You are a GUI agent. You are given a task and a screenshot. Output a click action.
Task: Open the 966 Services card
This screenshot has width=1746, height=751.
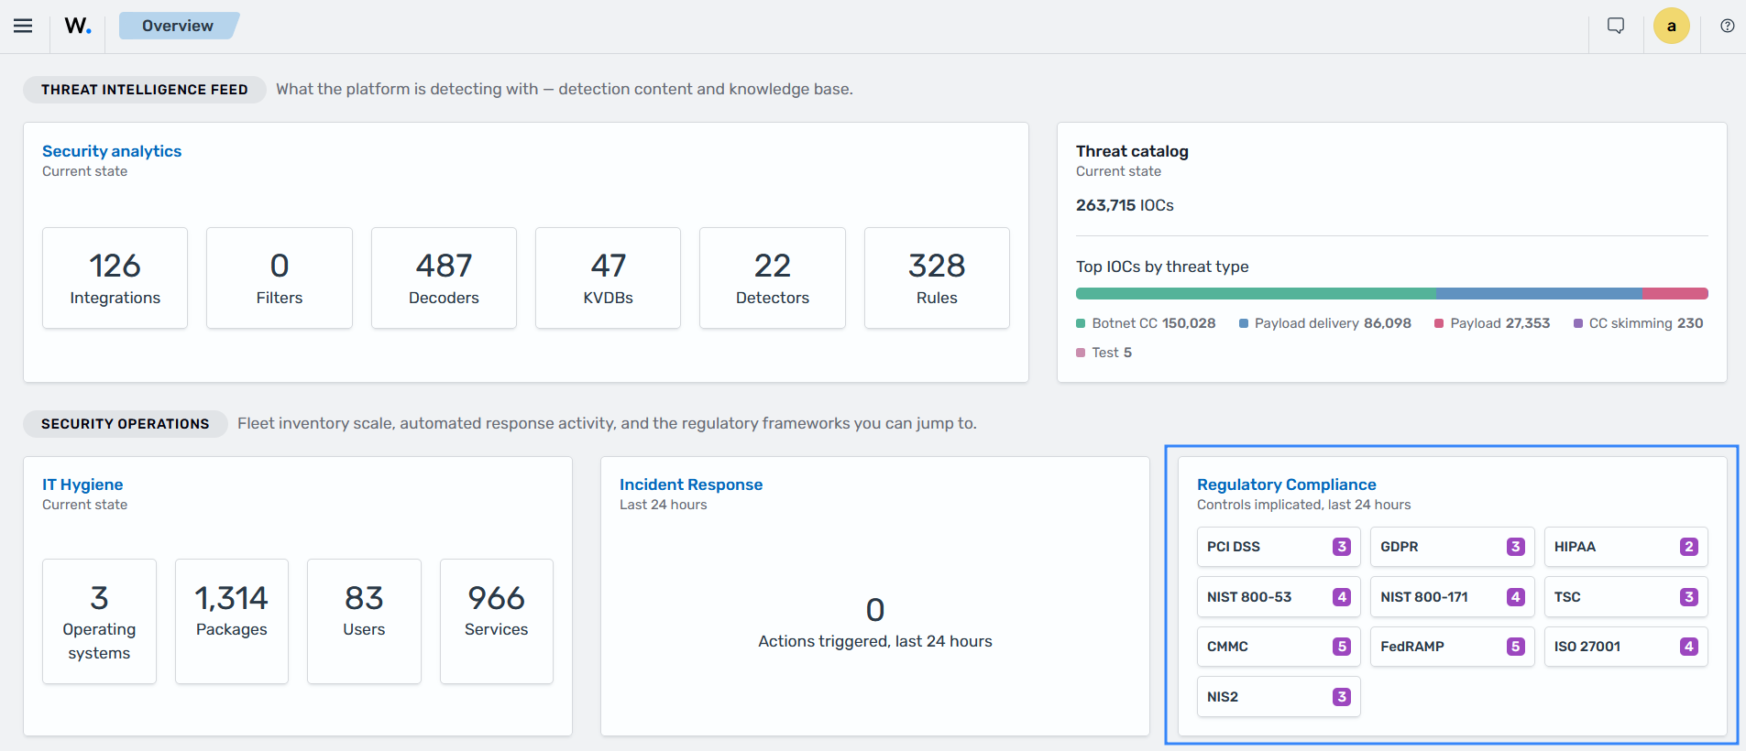497,621
